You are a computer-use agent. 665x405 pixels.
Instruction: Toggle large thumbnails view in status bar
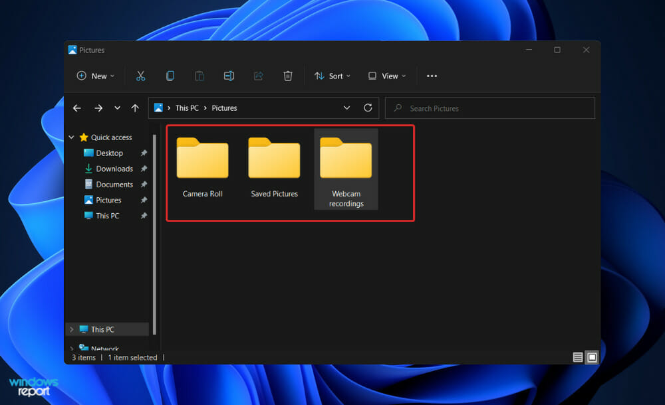coord(591,357)
